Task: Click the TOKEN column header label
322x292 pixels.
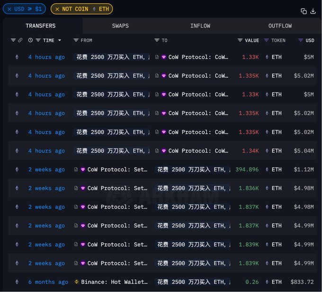Action: click(x=278, y=40)
